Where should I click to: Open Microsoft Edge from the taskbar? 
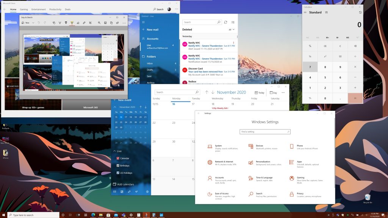(x=93, y=215)
